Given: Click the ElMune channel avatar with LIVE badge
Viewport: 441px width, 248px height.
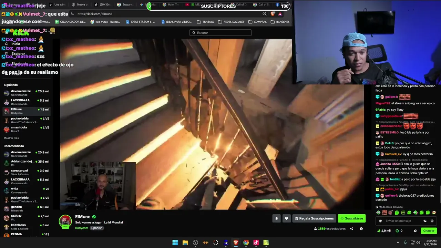Looking at the screenshot, I should click(65, 221).
